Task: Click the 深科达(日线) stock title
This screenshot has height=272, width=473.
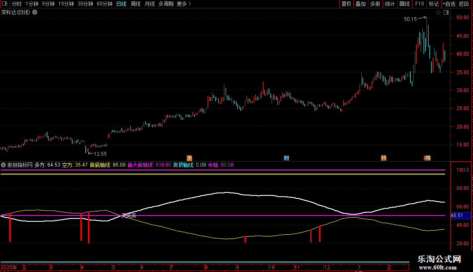Action: [15, 13]
